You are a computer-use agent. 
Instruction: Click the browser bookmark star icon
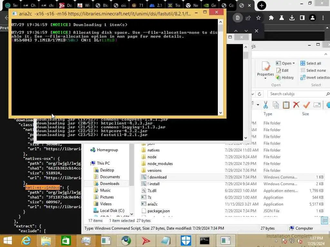[x=258, y=18]
